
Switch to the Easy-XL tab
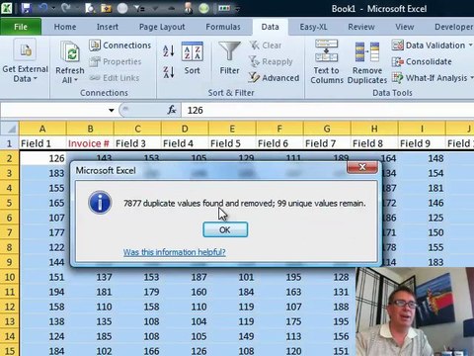click(x=313, y=27)
